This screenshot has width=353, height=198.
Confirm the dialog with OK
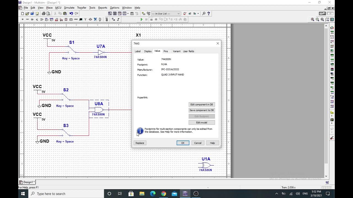pyautogui.click(x=183, y=143)
